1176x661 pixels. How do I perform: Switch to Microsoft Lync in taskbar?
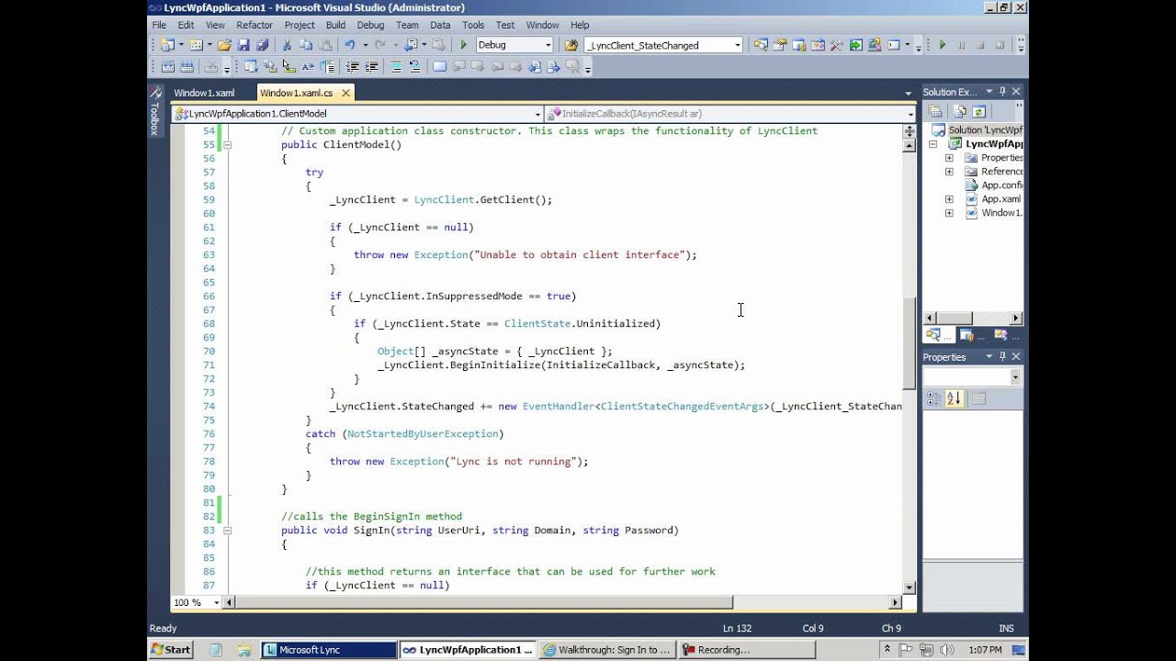[x=328, y=650]
